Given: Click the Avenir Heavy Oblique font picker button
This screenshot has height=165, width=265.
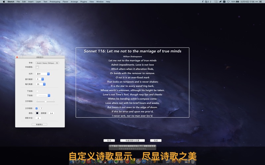Looking at the screenshot, I should tap(47, 63).
